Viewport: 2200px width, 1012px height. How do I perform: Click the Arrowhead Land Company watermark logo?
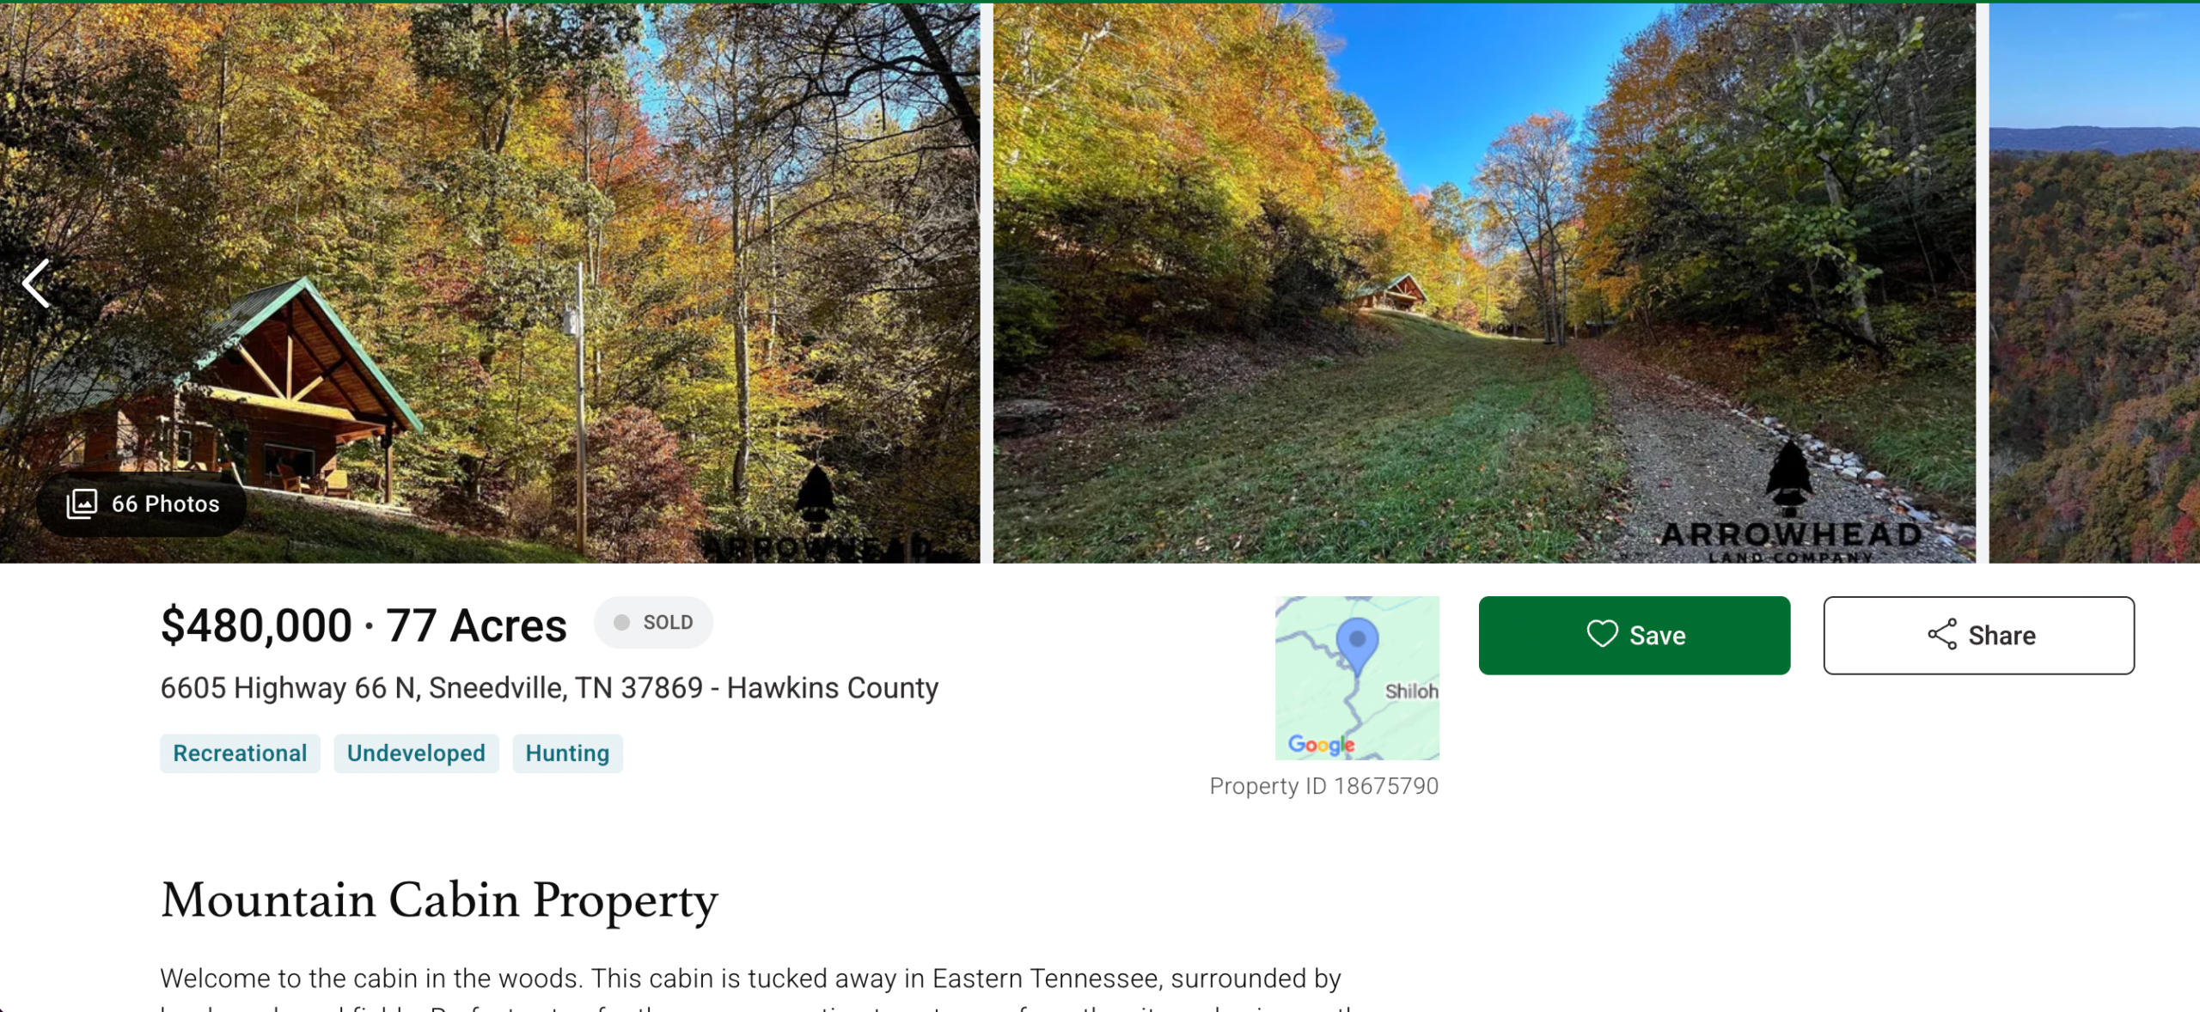[x=1791, y=505]
